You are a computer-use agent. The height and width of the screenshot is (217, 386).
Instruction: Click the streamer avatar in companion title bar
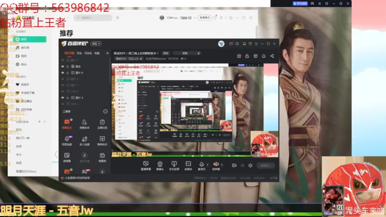coord(221,44)
